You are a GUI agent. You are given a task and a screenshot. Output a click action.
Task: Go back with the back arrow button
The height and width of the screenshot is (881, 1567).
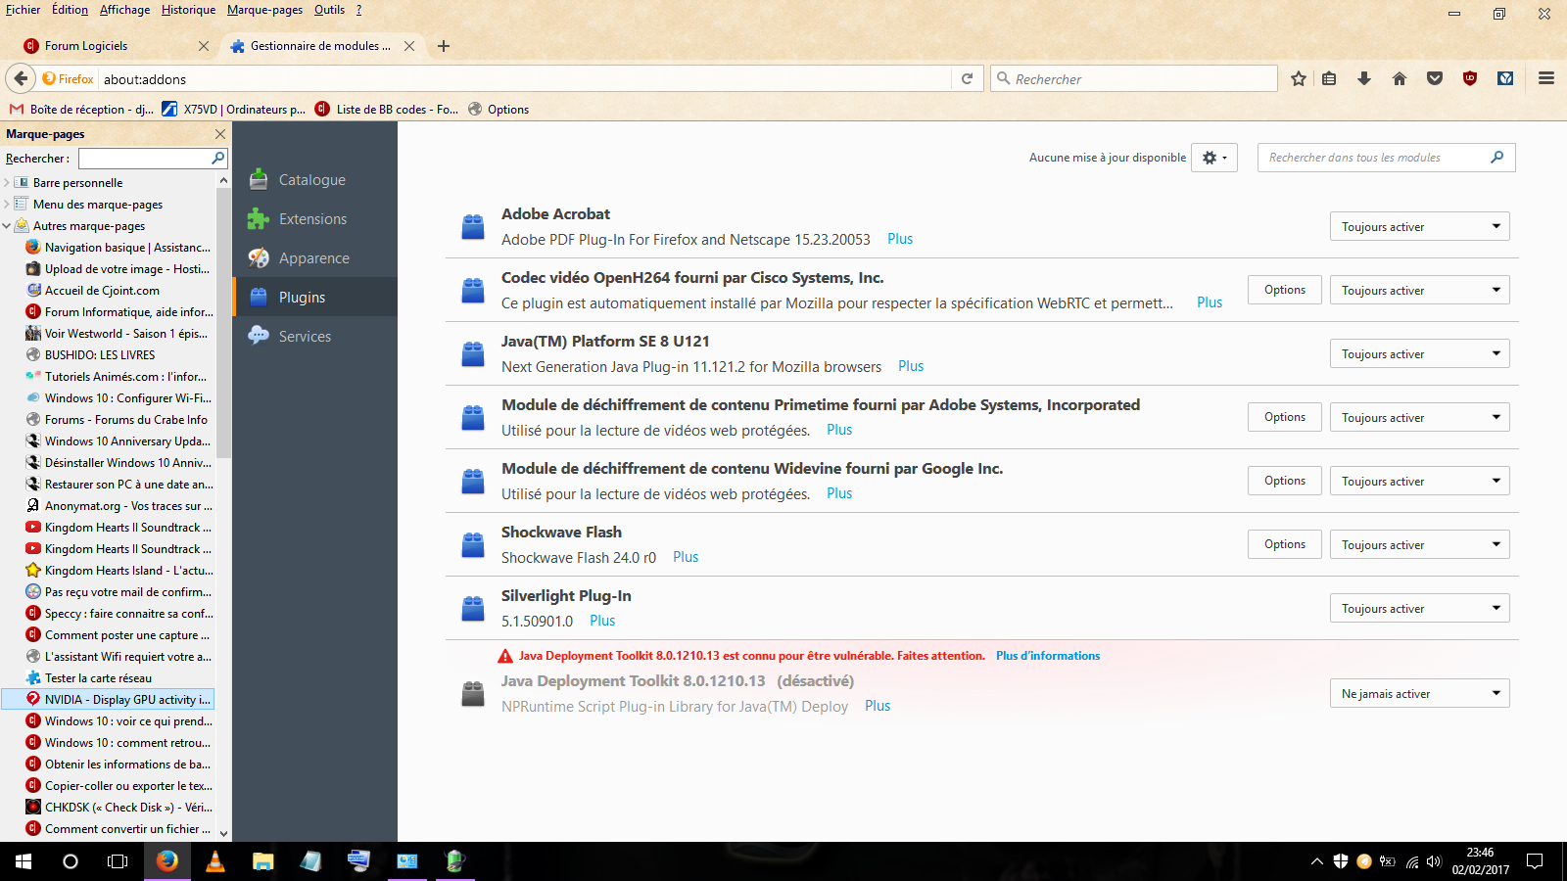tap(21, 78)
